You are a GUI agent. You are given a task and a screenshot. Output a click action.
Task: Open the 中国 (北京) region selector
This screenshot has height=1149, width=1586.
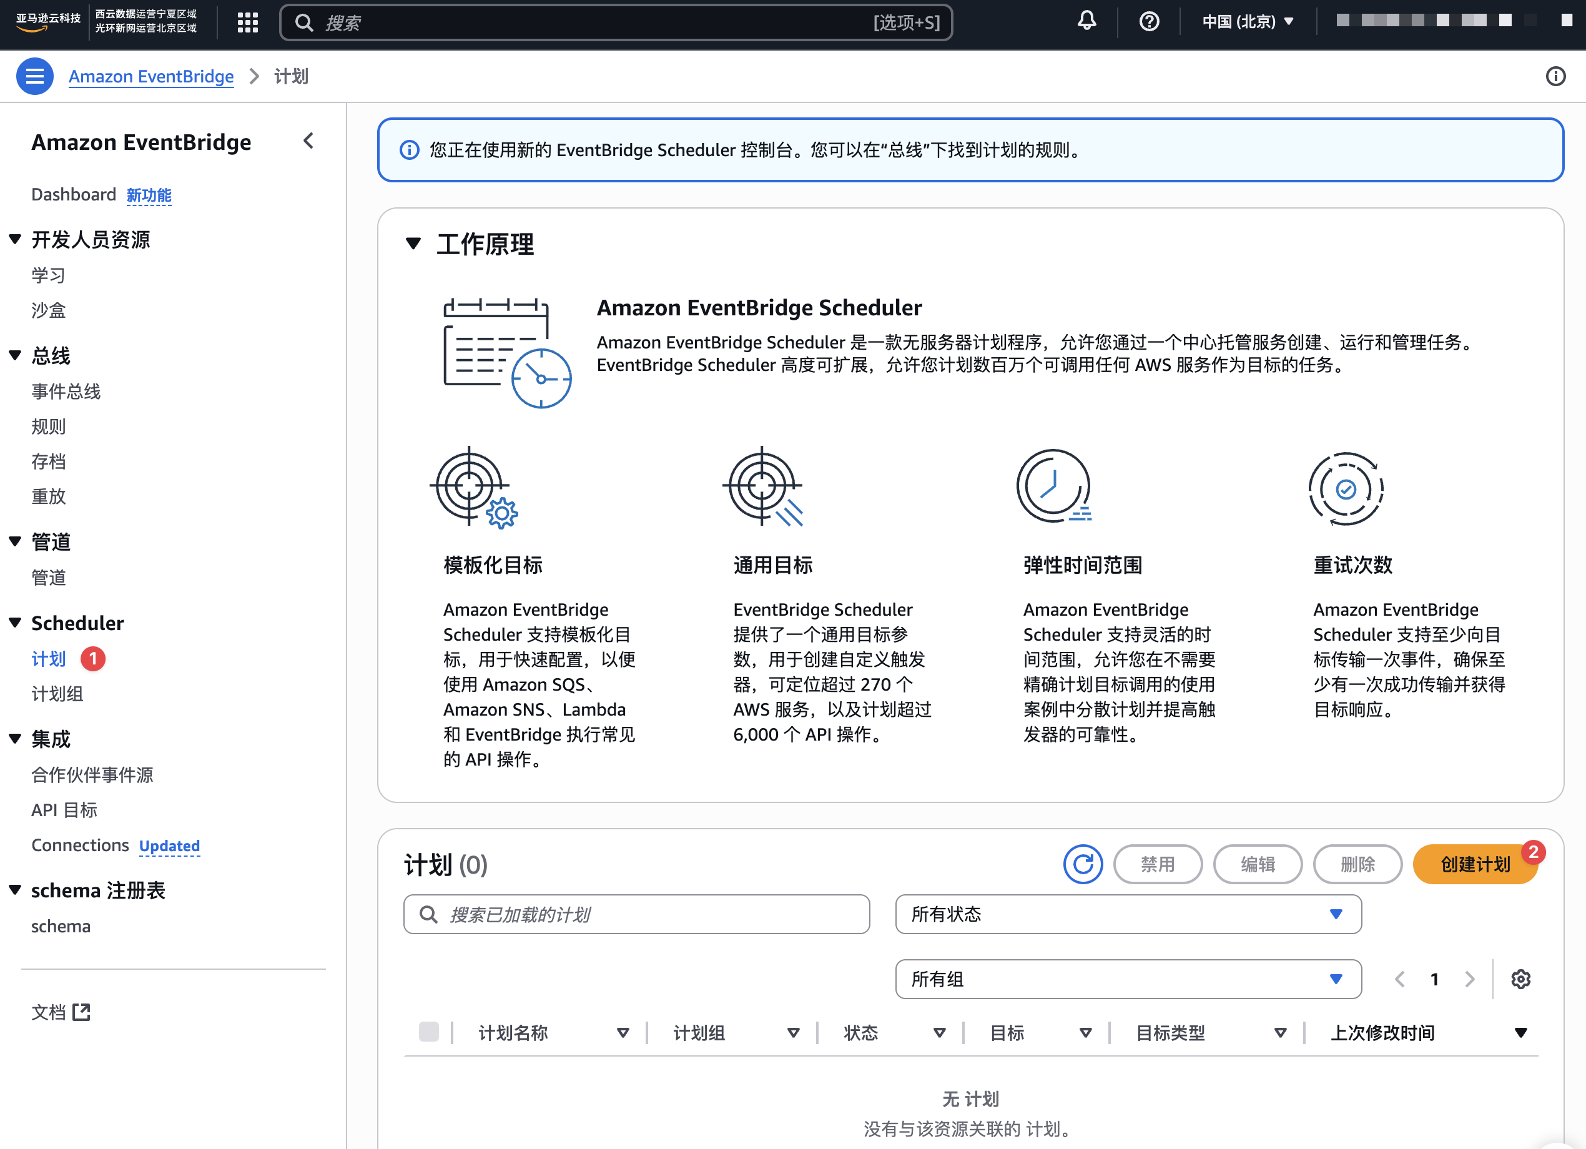[1248, 22]
